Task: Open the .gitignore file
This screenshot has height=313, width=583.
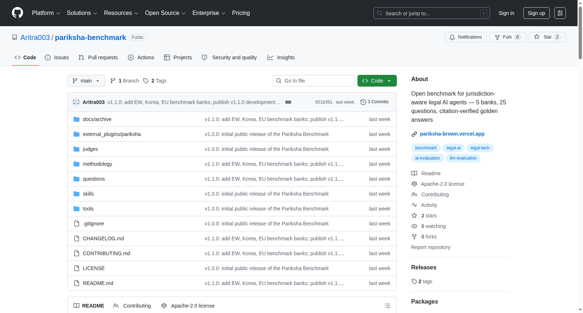Action: pyautogui.click(x=93, y=224)
